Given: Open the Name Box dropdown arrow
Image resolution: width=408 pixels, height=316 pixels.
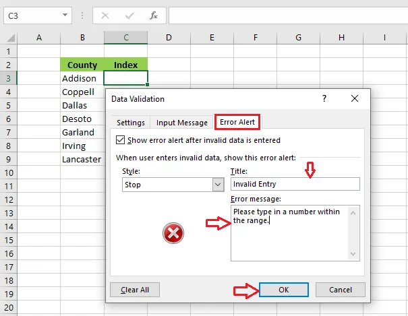Looking at the screenshot, I should click(65, 15).
